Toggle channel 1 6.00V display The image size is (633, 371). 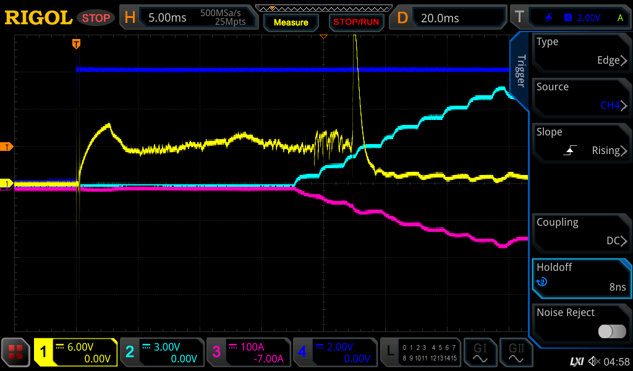pos(76,352)
